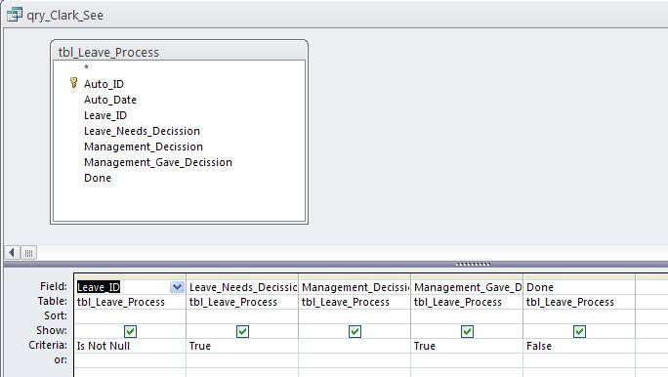The image size is (668, 377).
Task: Click the pane splitter dotted handle
Action: tap(473, 264)
